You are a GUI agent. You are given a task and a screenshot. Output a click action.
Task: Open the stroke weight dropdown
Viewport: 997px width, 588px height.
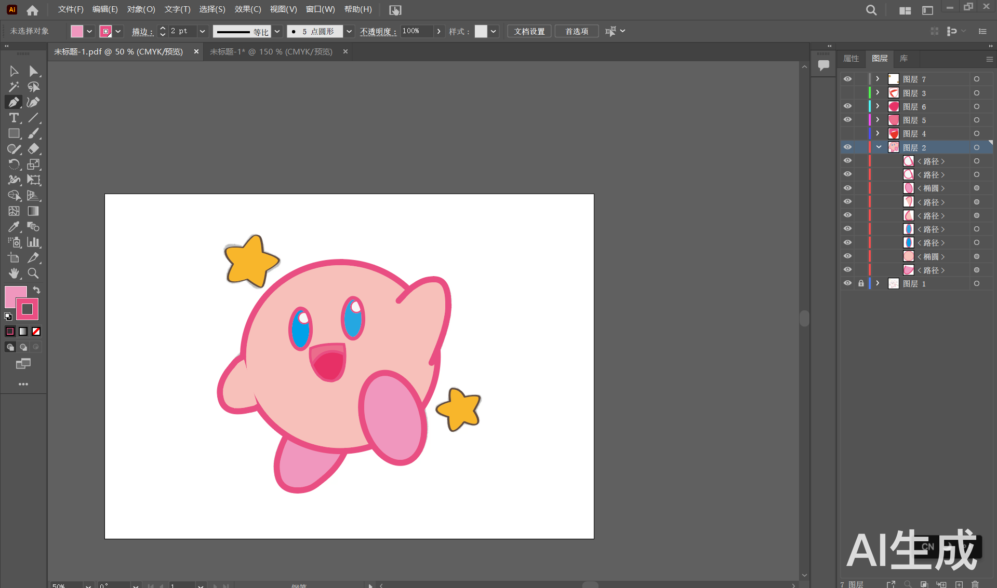202,32
